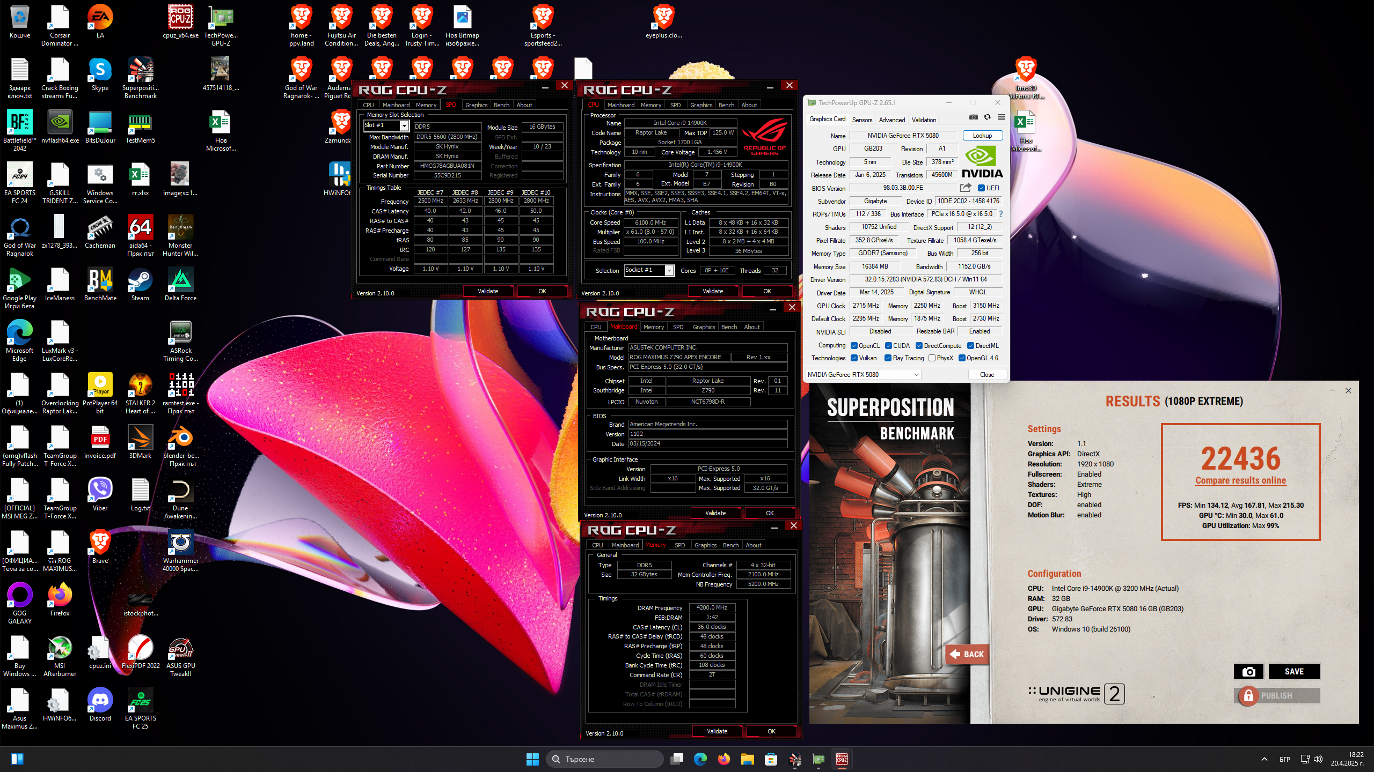Screen dimensions: 1374x772
Task: Expand the system tray hidden icons chevron
Action: [1265, 759]
